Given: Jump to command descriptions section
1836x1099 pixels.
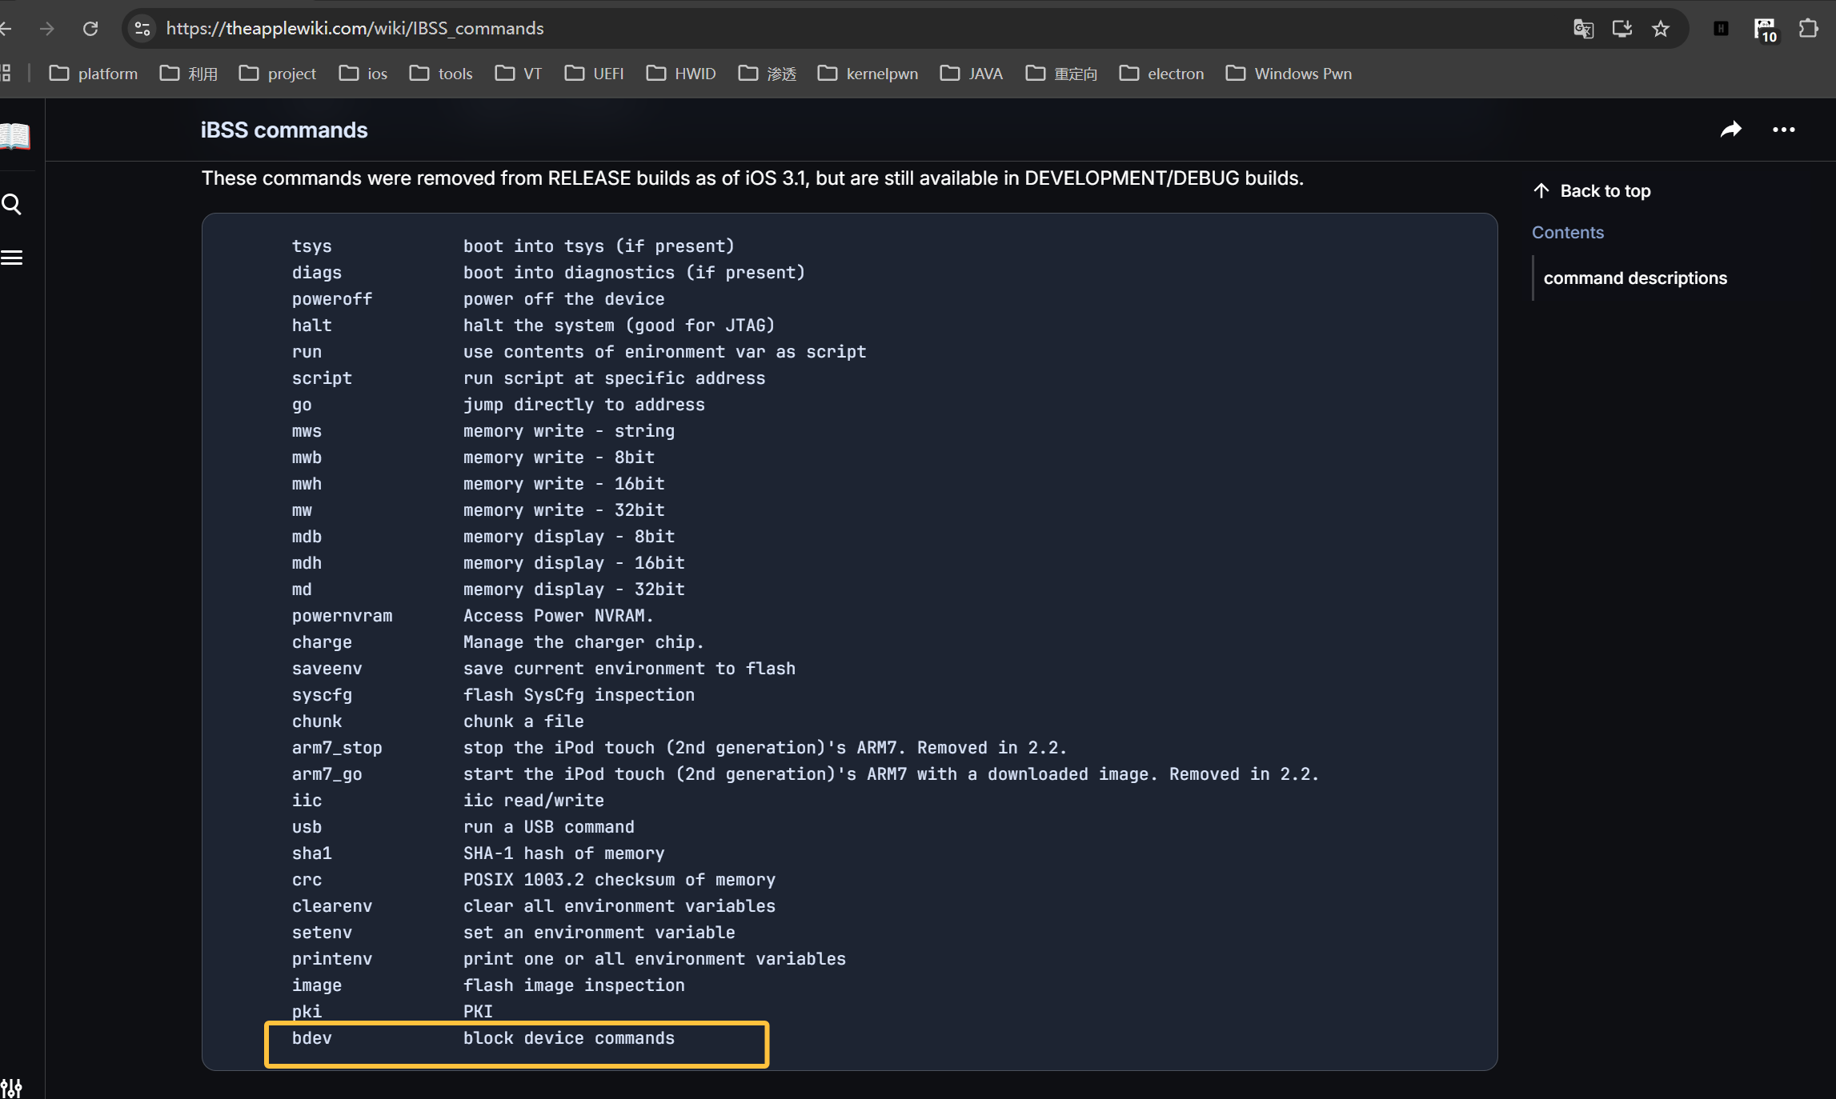Looking at the screenshot, I should [1634, 278].
